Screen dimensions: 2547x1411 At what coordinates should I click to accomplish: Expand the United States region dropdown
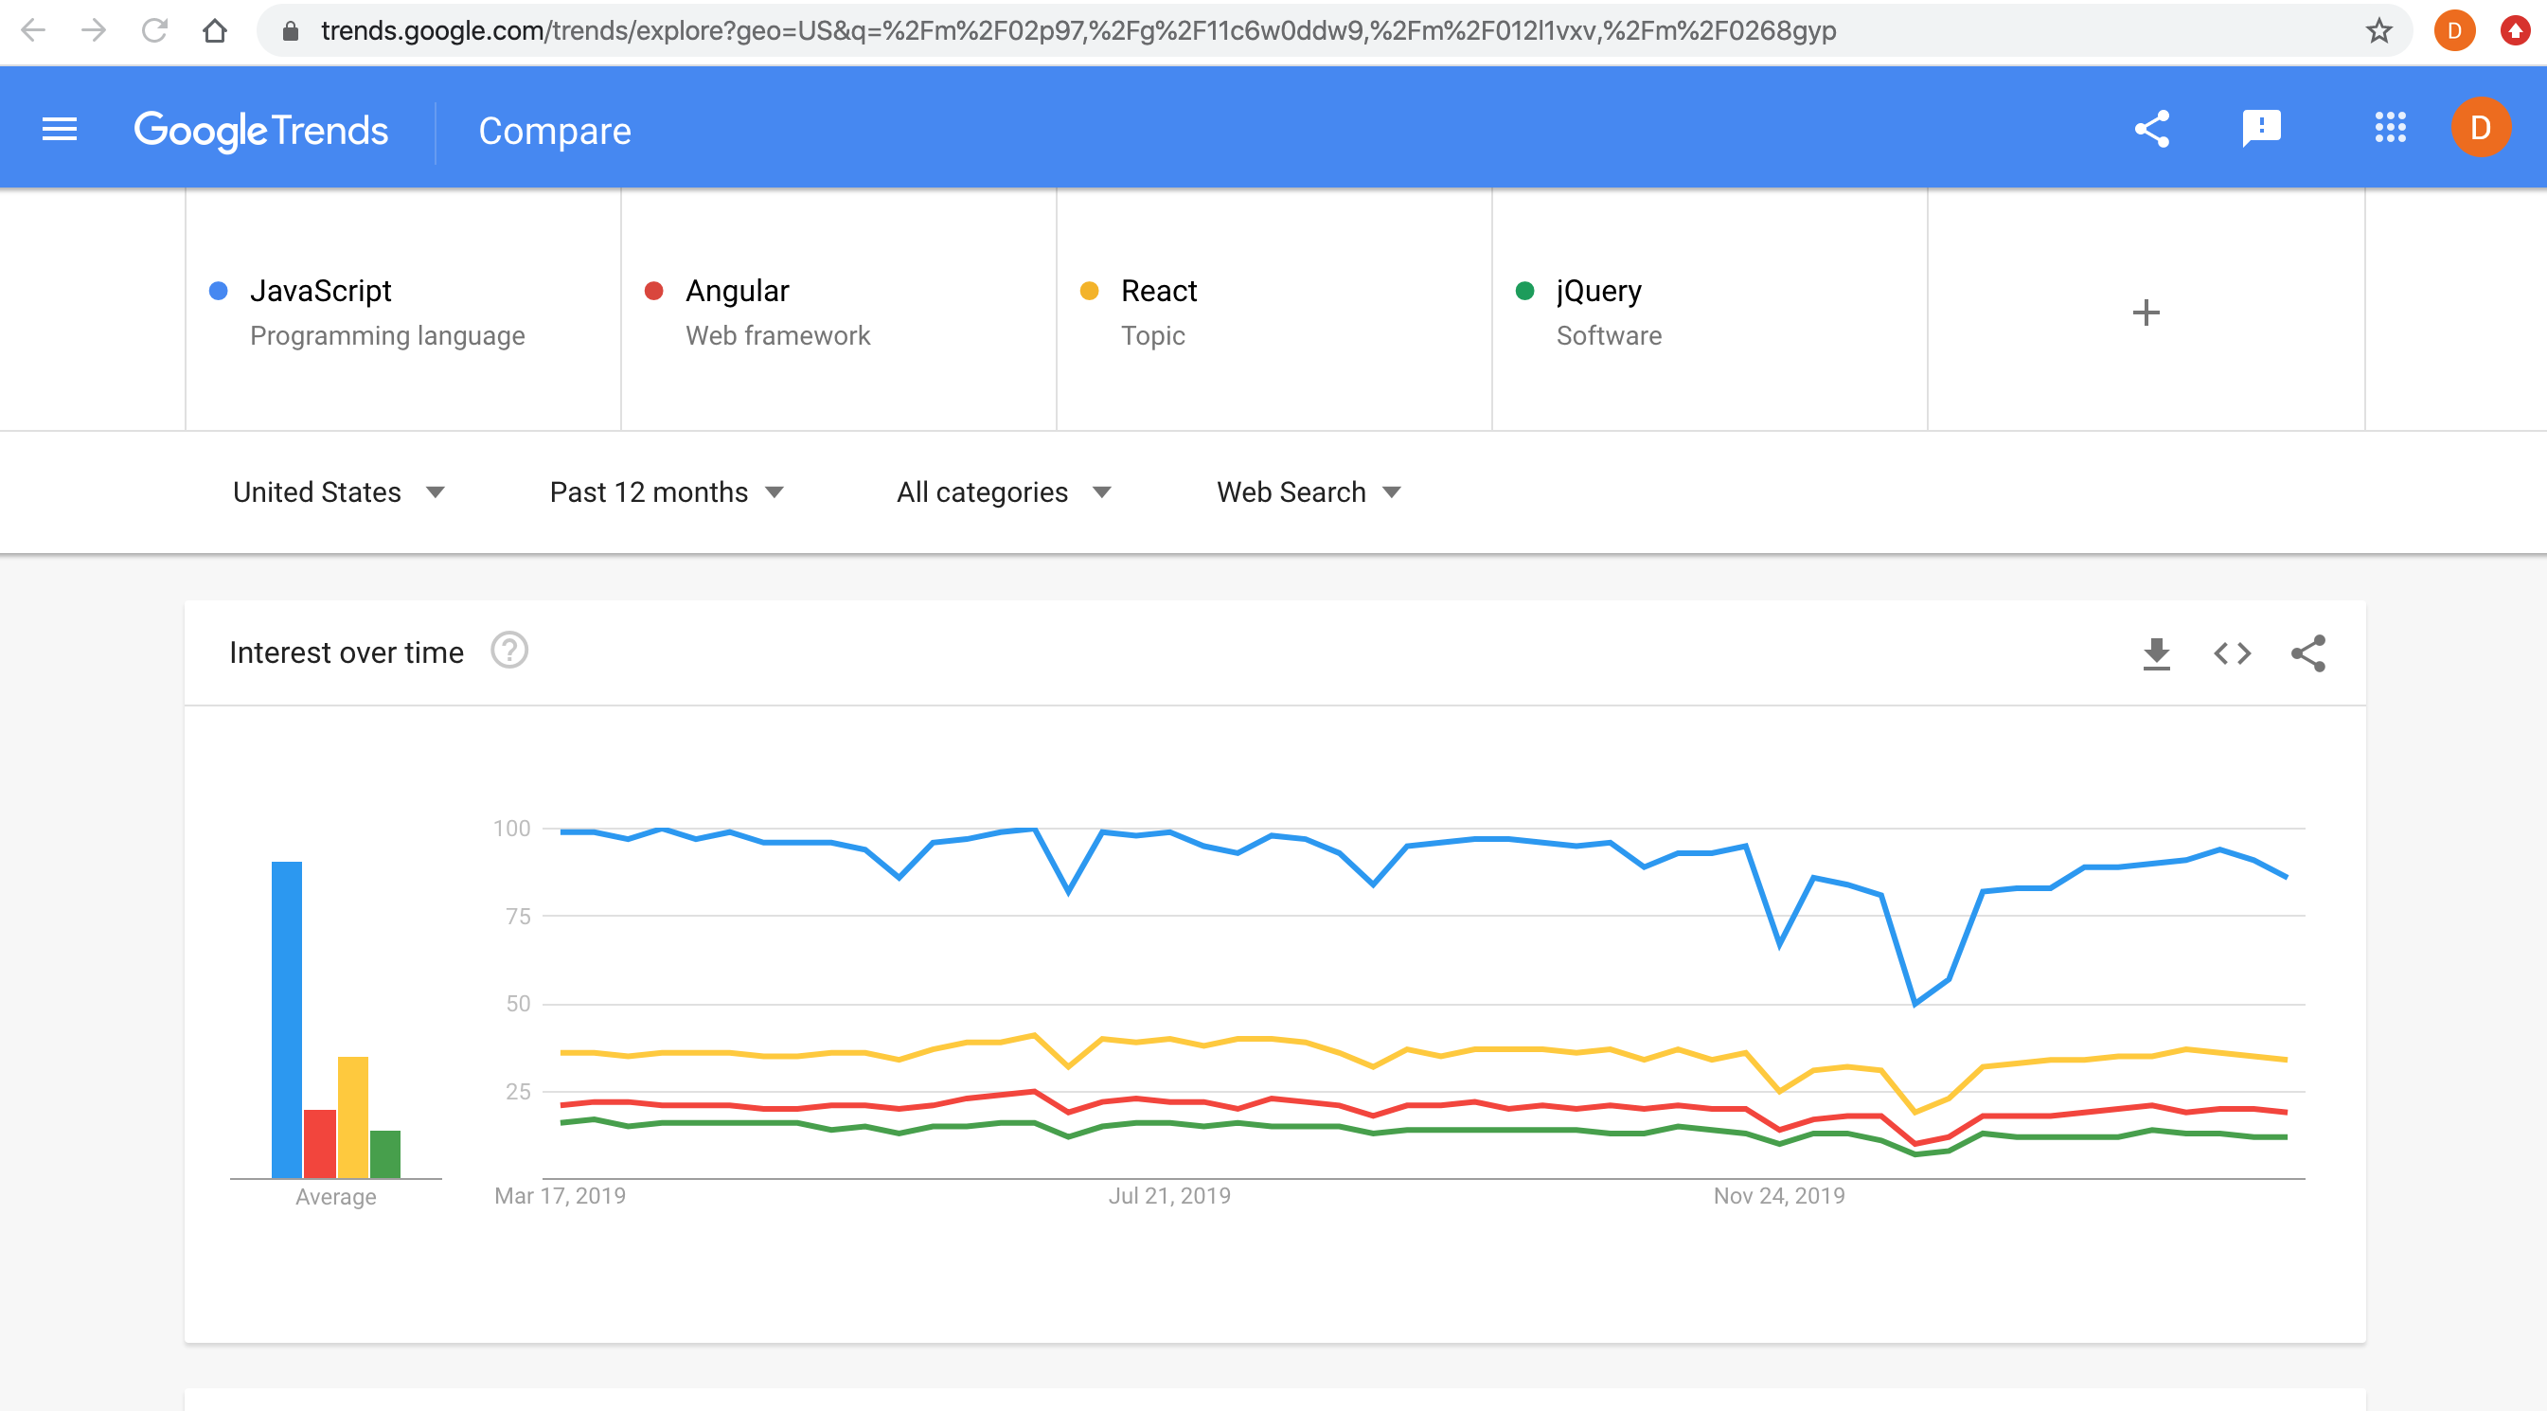pos(335,491)
